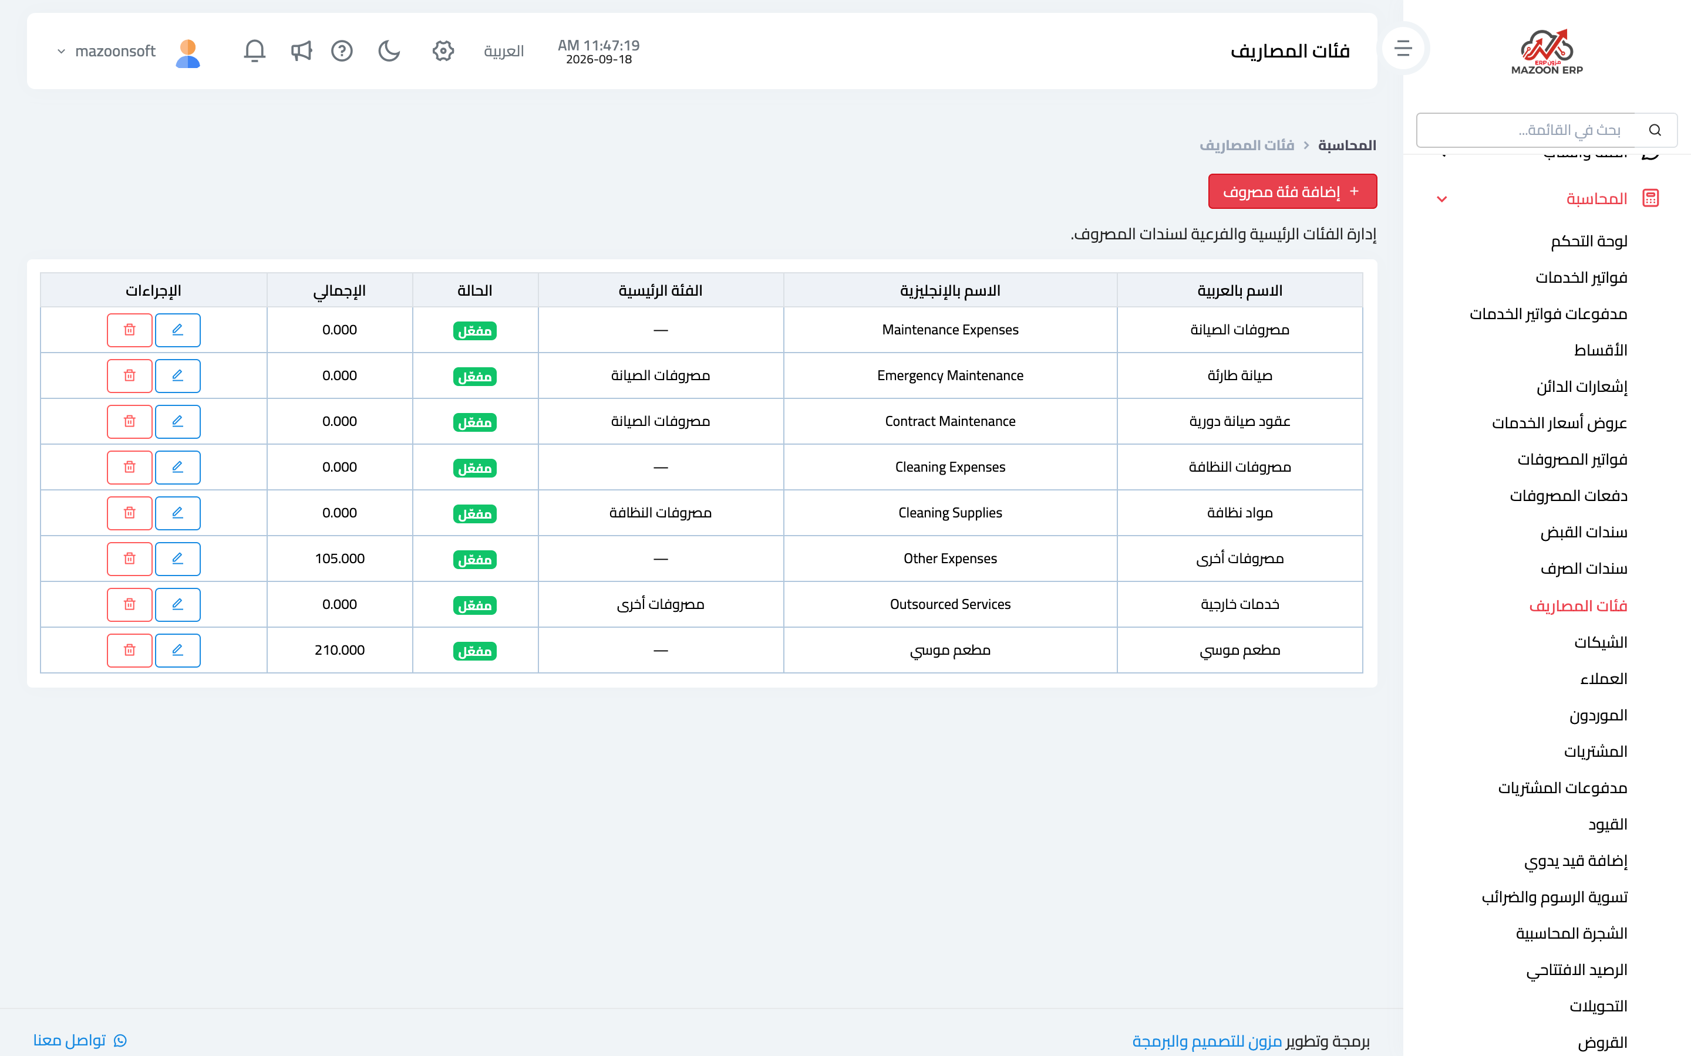Open القيود menu item
Viewport: 1691px width, 1056px height.
(1608, 825)
